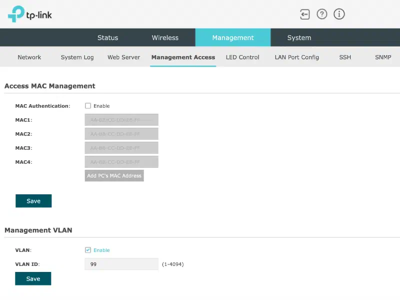This screenshot has height=300, width=400.
Task: Open the info icon in header
Action: click(x=339, y=14)
